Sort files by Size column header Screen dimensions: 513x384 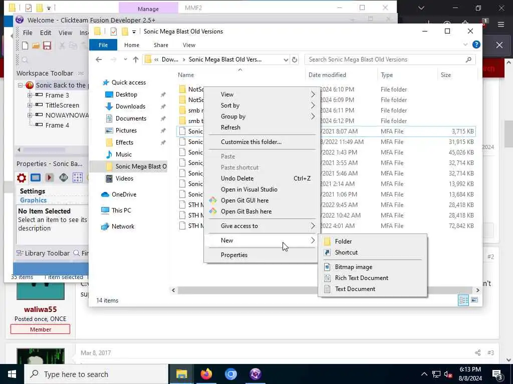click(x=457, y=75)
